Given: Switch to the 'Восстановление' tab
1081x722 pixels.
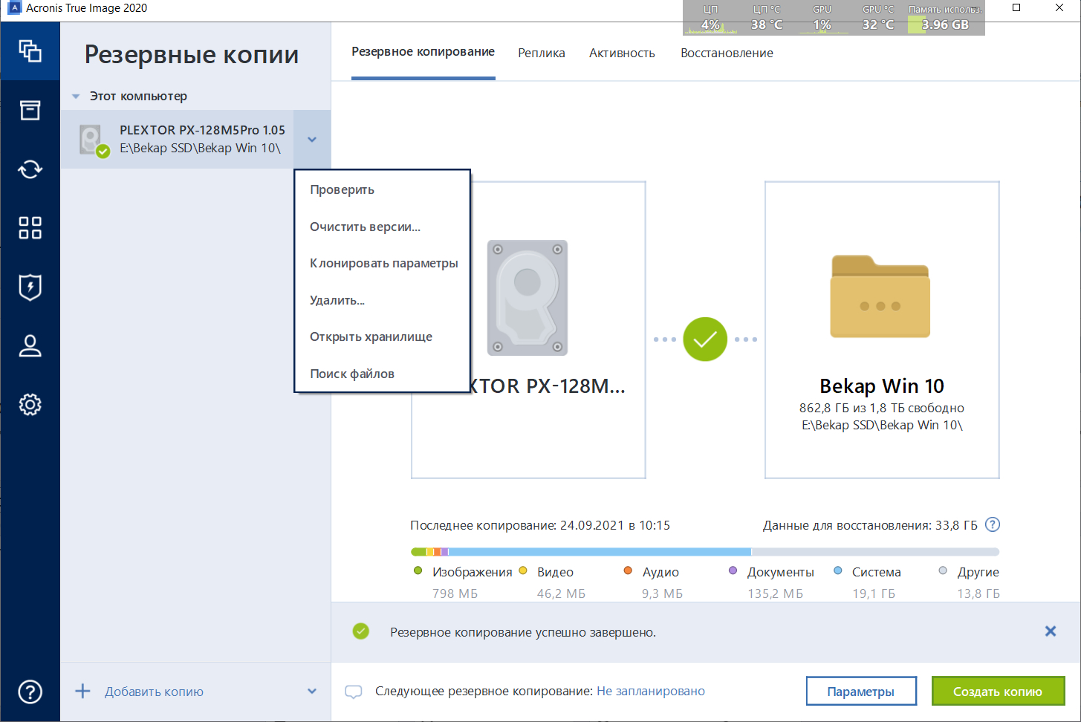Looking at the screenshot, I should tap(727, 53).
